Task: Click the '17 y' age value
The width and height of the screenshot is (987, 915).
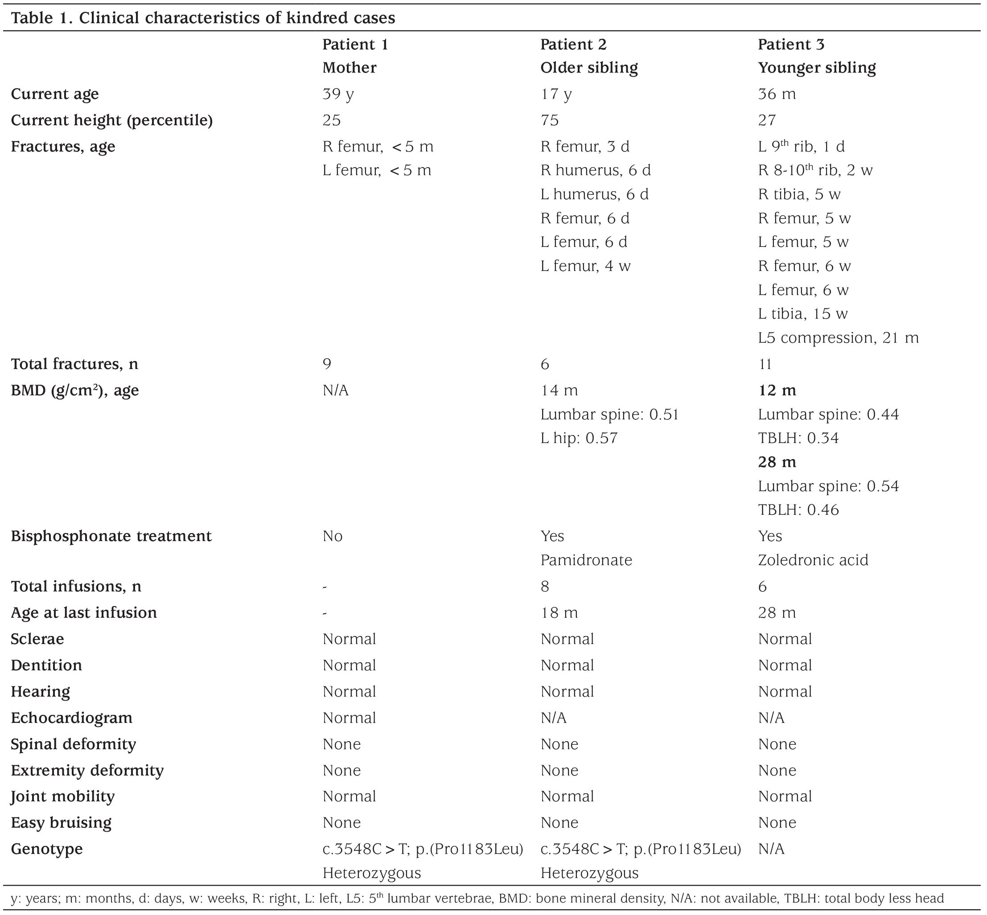Action: [x=555, y=94]
